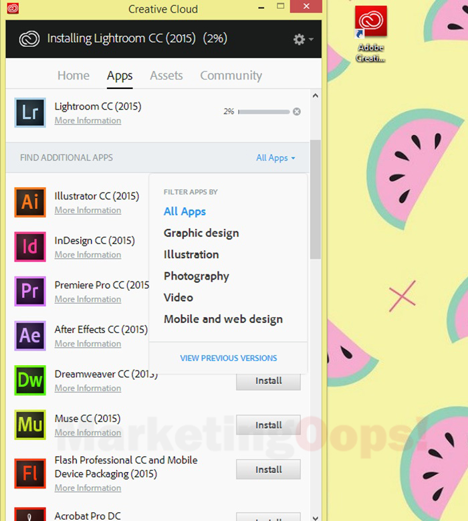Click the scrollbar down arrow

pyautogui.click(x=315, y=518)
